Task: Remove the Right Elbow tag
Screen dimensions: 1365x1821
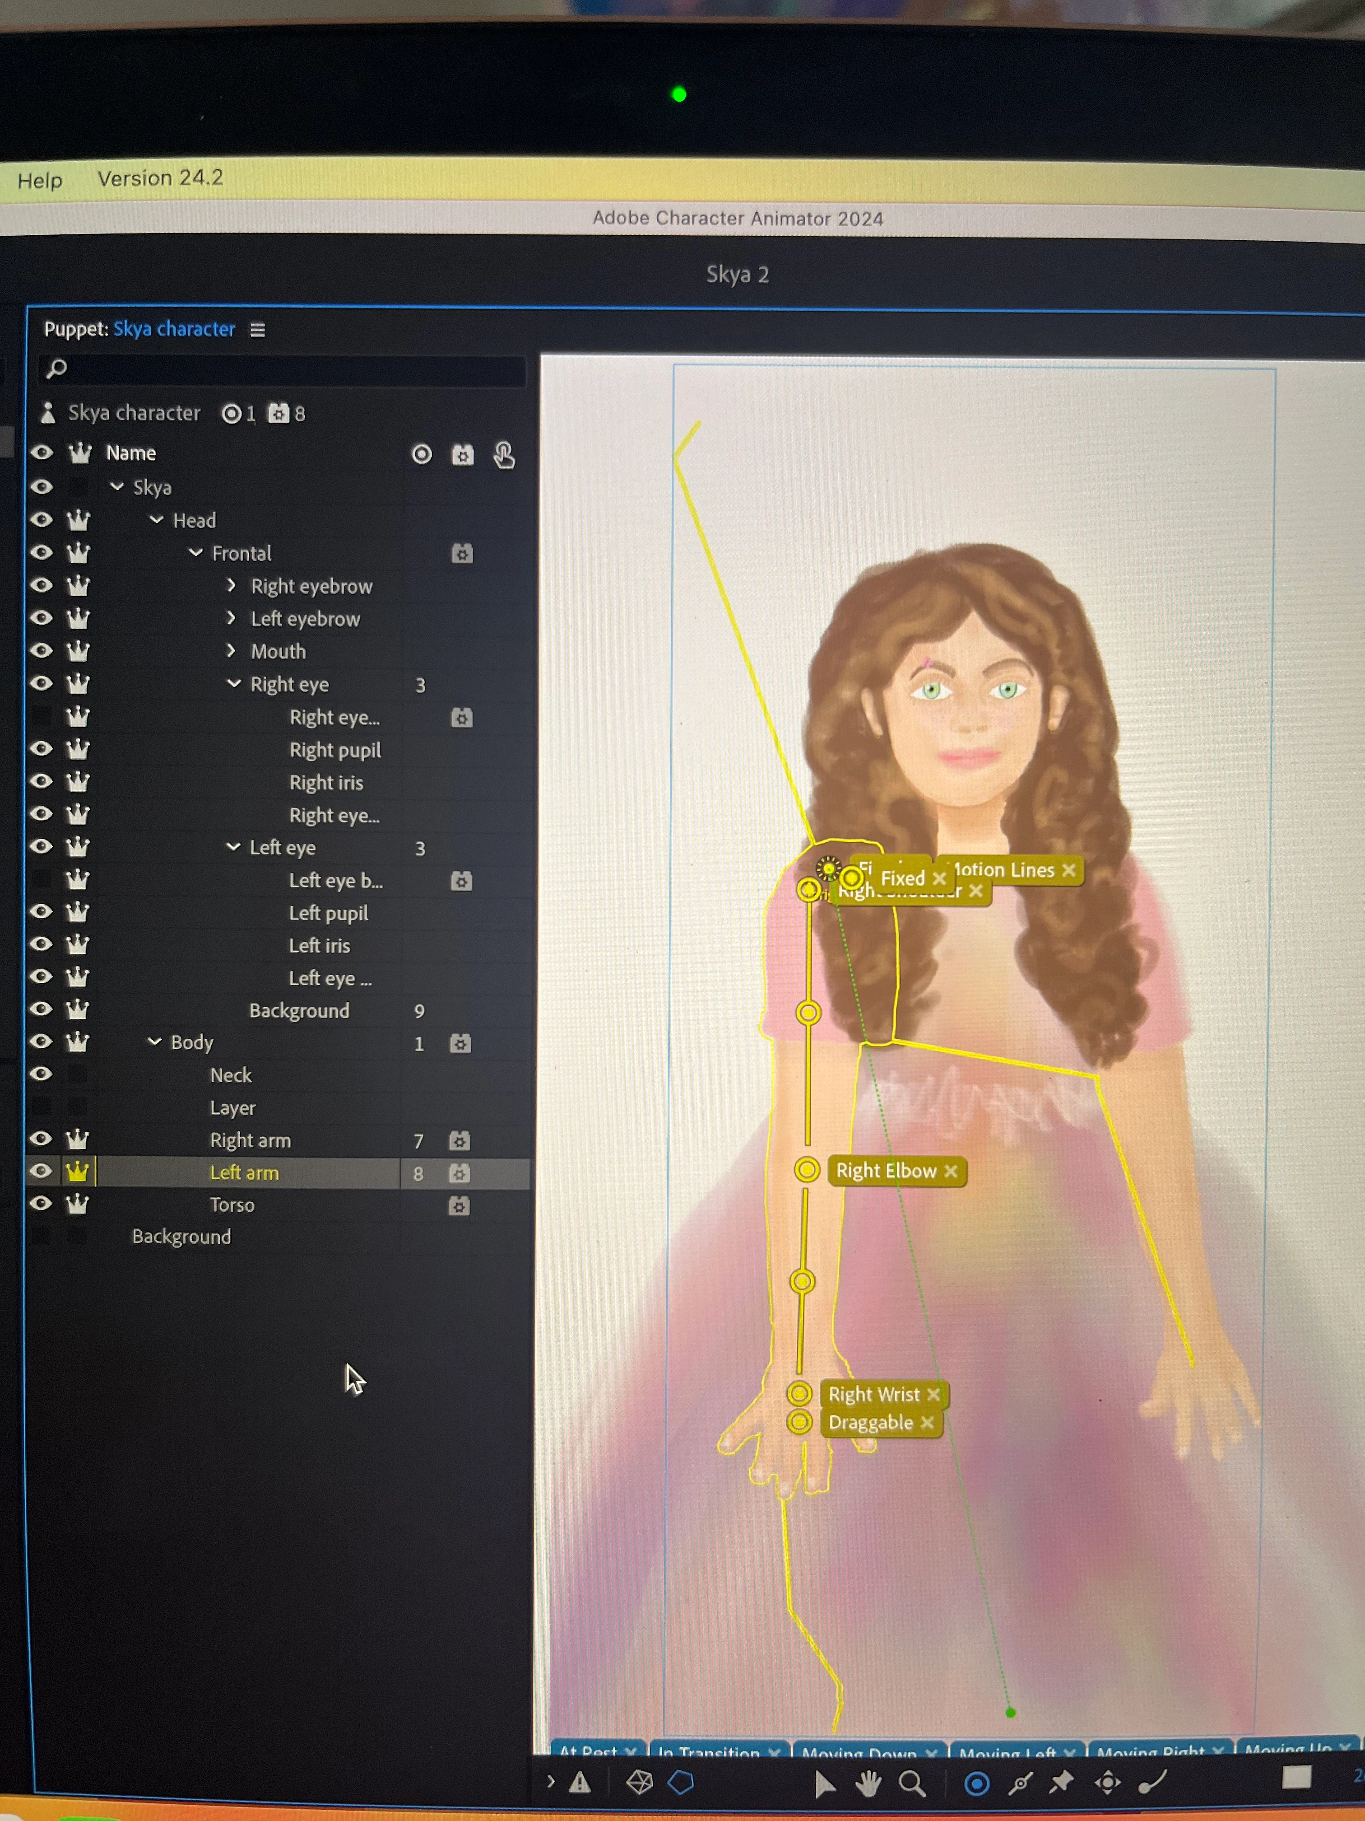Action: 951,1171
